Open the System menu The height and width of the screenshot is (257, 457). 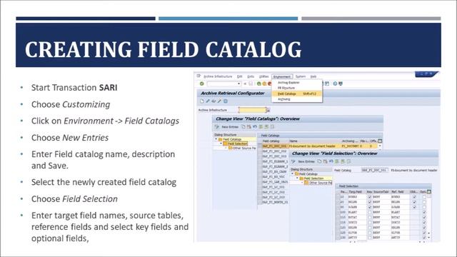click(x=300, y=76)
